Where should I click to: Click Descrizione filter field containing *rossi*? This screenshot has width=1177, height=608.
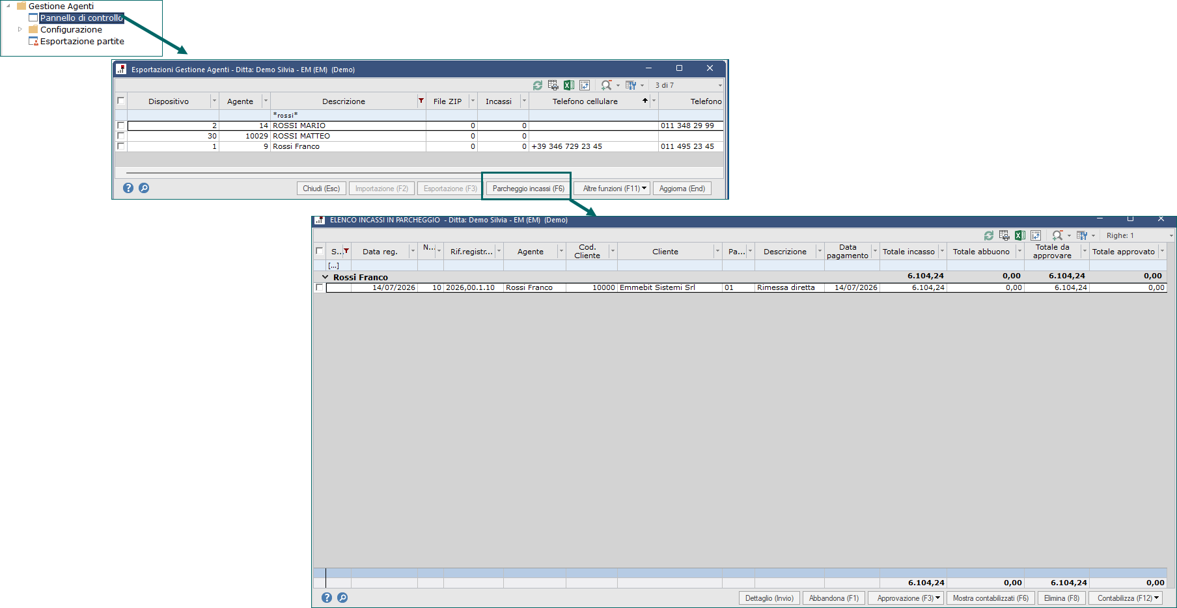click(x=348, y=115)
